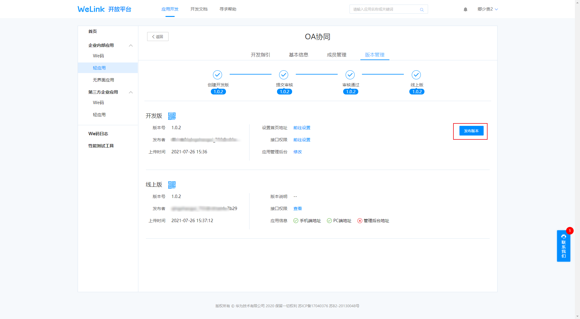
Task: Open the 联系我们 support widget
Action: pyautogui.click(x=563, y=246)
